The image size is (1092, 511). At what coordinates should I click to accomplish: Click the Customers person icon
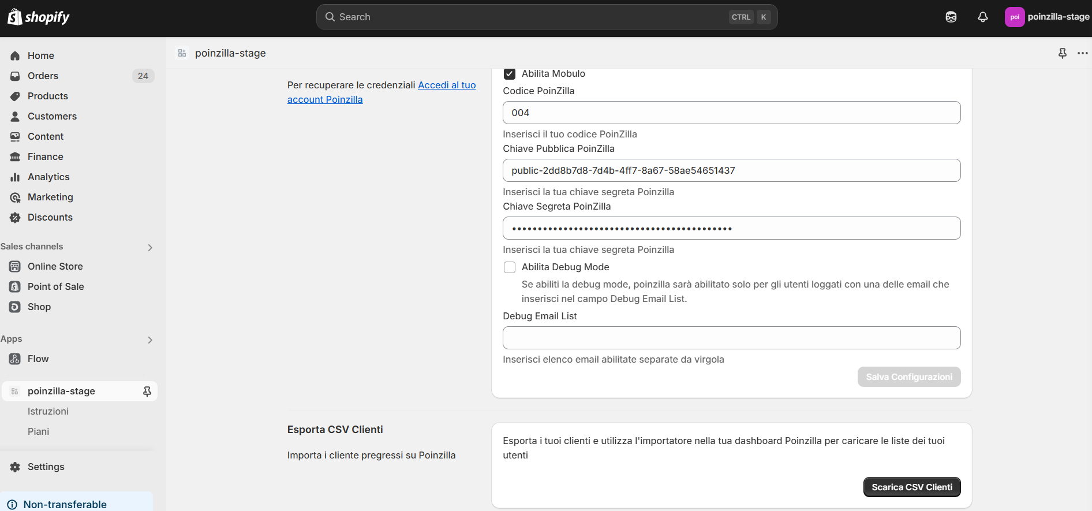coord(15,116)
